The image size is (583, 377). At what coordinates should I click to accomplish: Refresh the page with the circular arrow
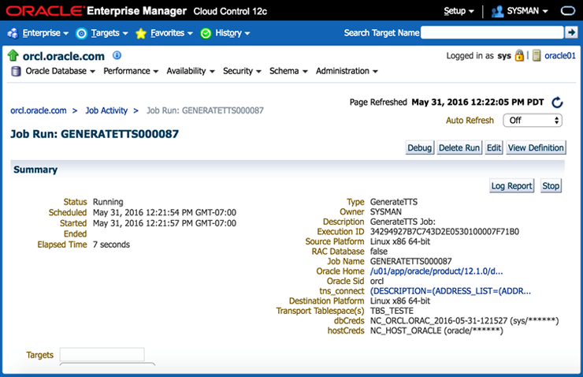point(556,102)
